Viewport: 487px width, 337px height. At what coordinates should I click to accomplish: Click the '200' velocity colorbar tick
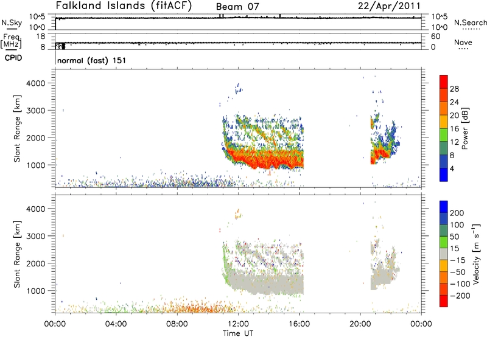457,213
